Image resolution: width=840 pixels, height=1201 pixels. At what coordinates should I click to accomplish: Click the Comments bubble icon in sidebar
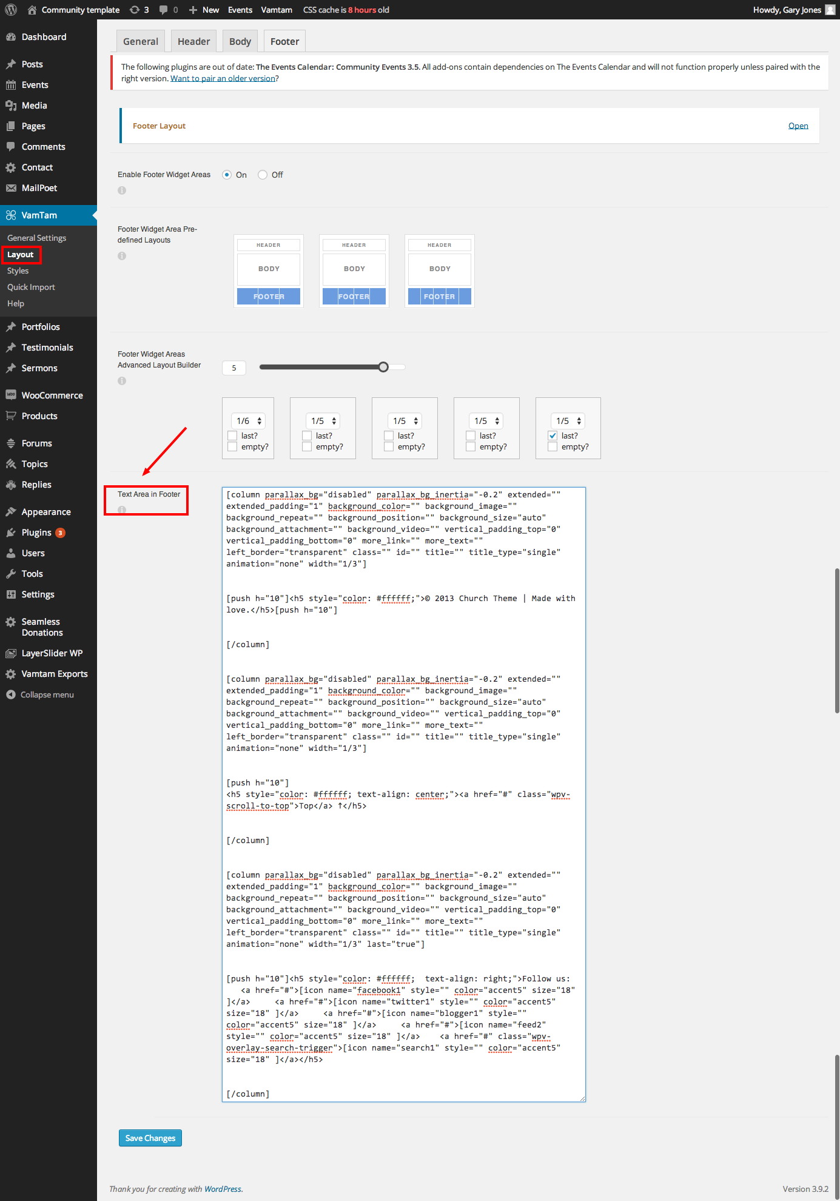[11, 147]
